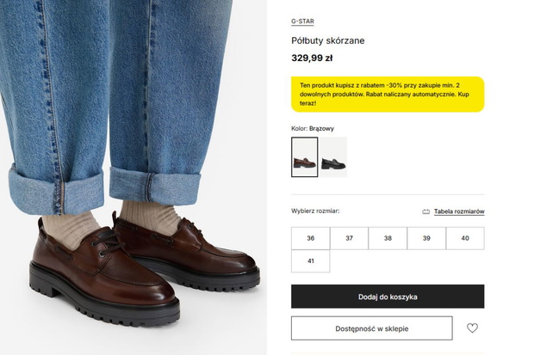Click the 329,99 zł price text
Image resolution: width=534 pixels, height=355 pixels.
[312, 58]
